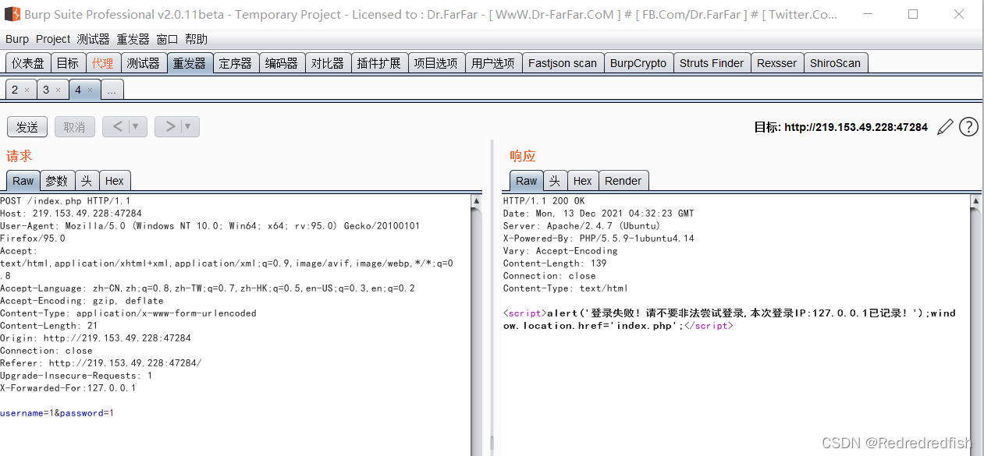
Task: Click the Burp Suite logo icon in title bar
Action: pyautogui.click(x=12, y=14)
